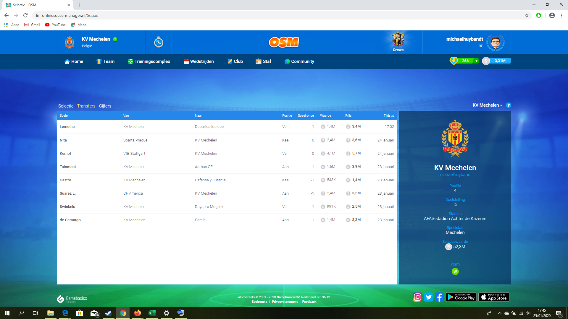
Task: Open the Staf menu
Action: click(x=263, y=61)
